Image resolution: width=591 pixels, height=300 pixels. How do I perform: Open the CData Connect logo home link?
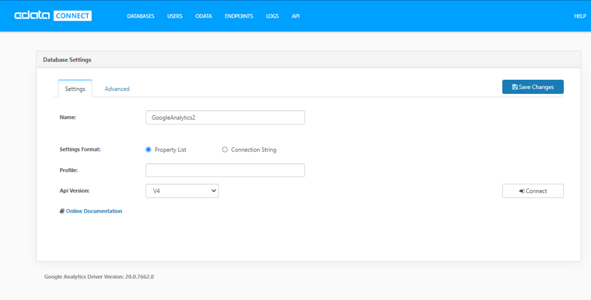[53, 16]
